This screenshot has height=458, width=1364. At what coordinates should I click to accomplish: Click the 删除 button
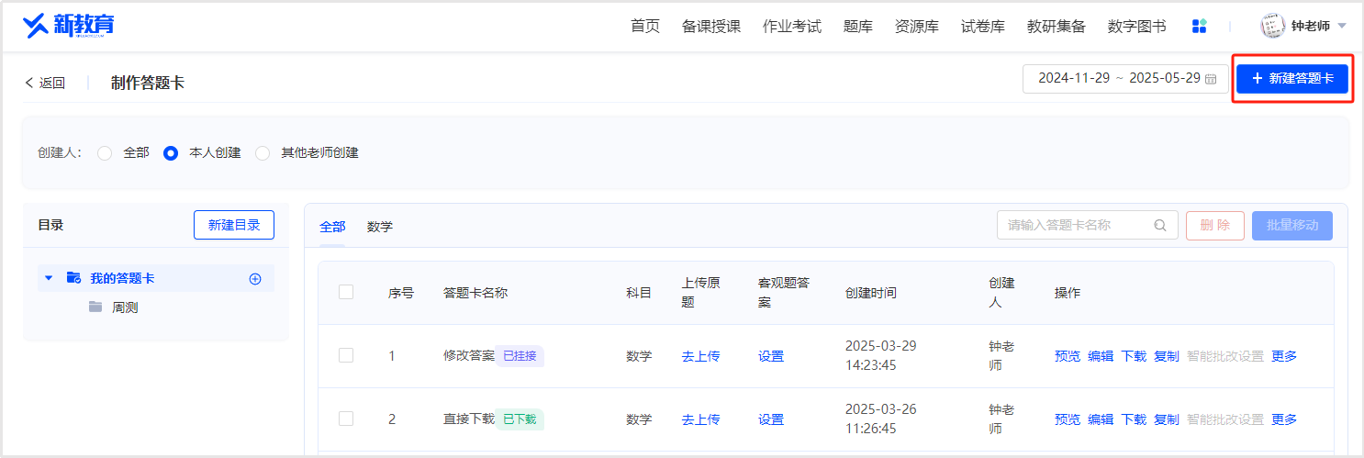pos(1215,226)
